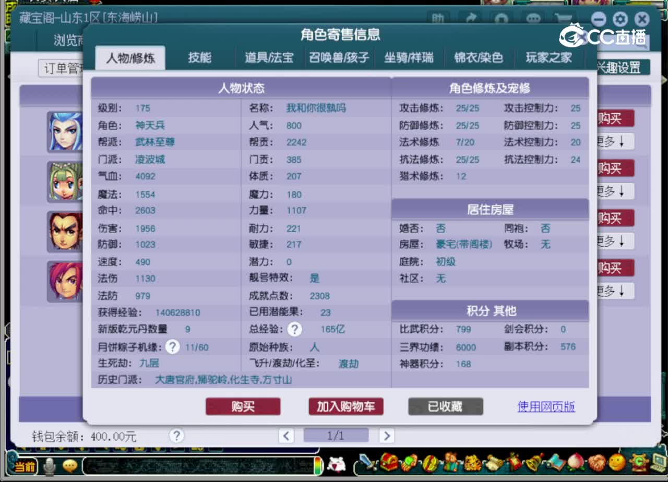Expand the 更多 dropdown below the second 购买 button
This screenshot has width=668, height=482.
615,191
